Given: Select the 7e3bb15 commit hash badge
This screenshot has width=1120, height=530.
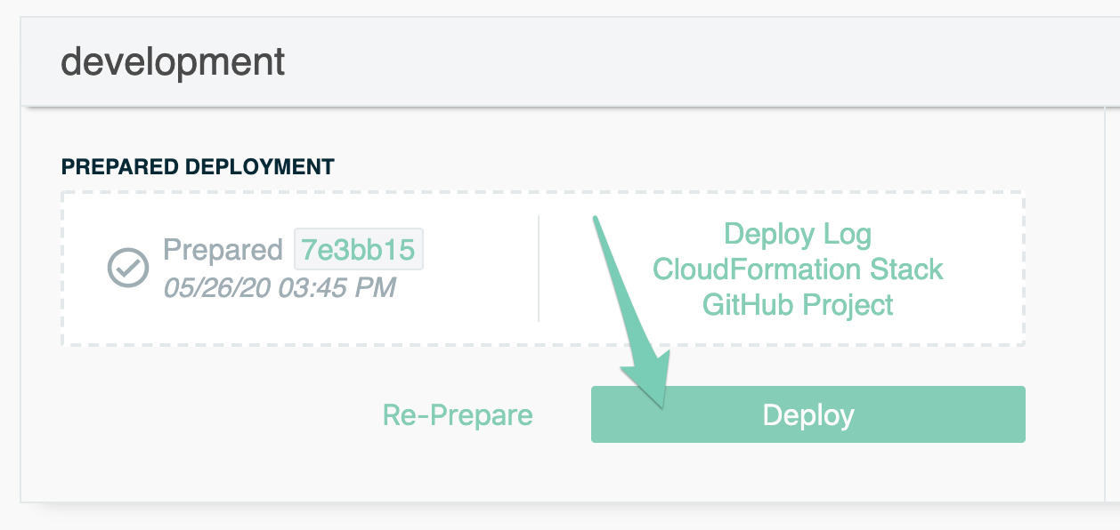Looking at the screenshot, I should (x=359, y=250).
